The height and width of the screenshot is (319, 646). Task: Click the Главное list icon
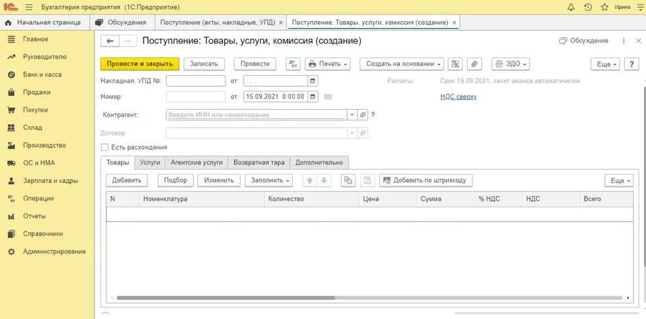coord(11,39)
